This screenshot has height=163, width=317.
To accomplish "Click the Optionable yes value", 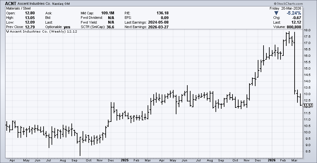I will click(x=67, y=27).
